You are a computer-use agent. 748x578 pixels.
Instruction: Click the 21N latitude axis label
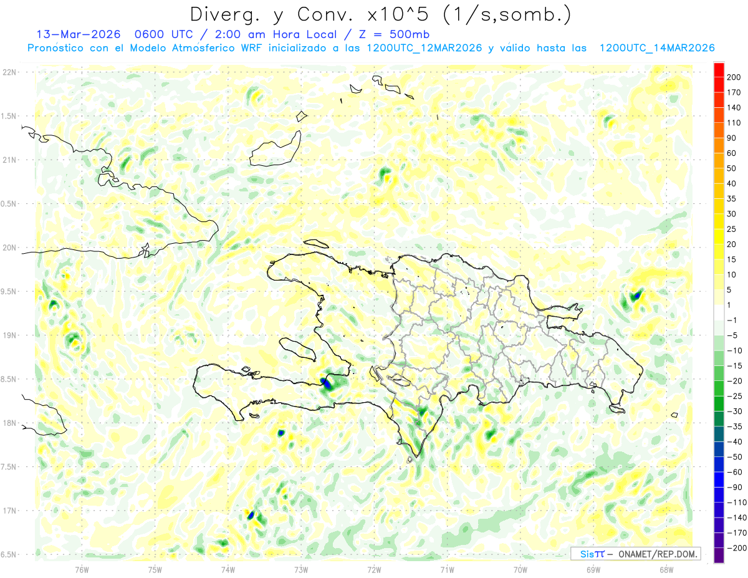point(9,160)
